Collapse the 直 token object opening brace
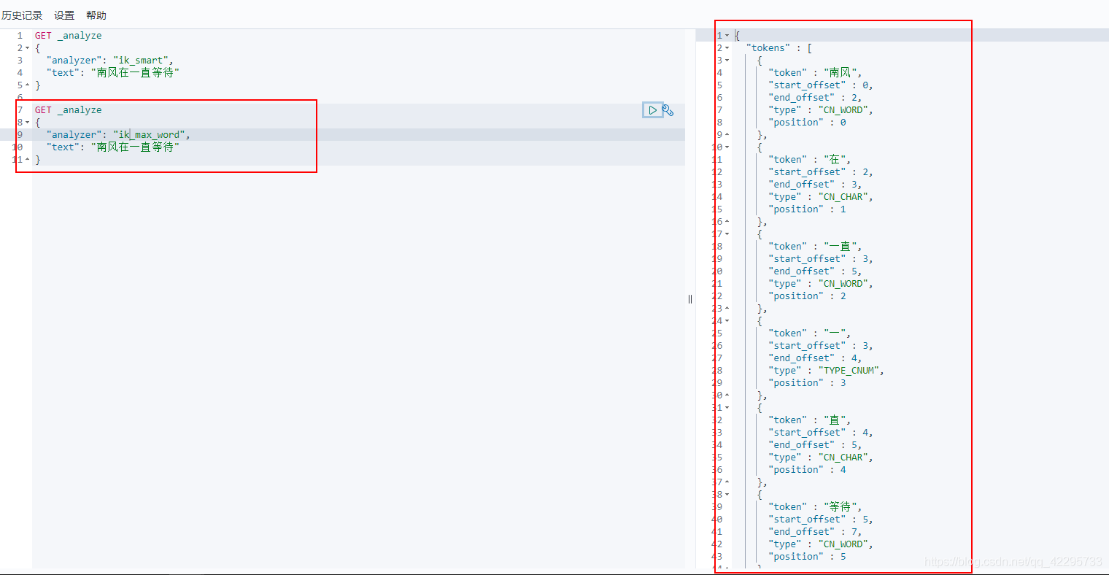This screenshot has width=1109, height=575. (x=727, y=408)
